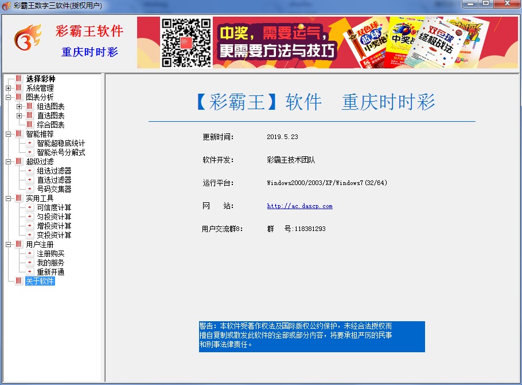Viewport: 522px width, 385px height.
Task: Expand the 组选图表 sub-node
Action: 20,106
